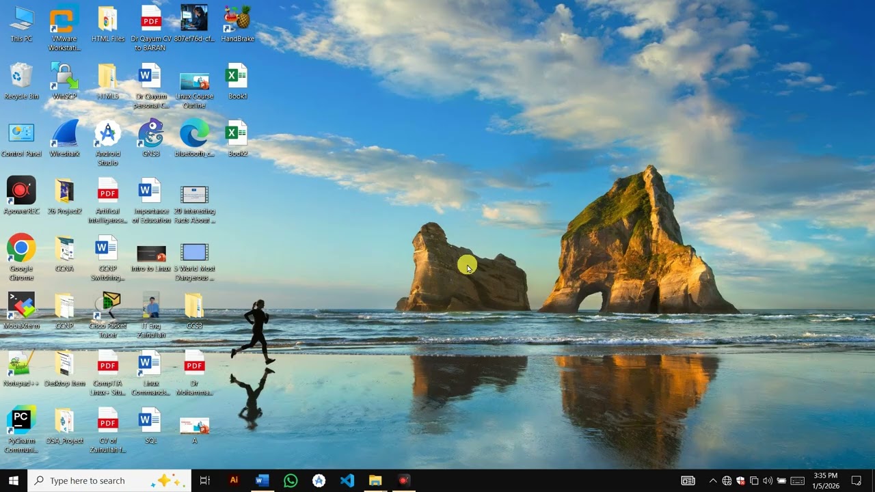Select the Google Chrome desktop shortcut
The height and width of the screenshot is (492, 875).
(21, 258)
